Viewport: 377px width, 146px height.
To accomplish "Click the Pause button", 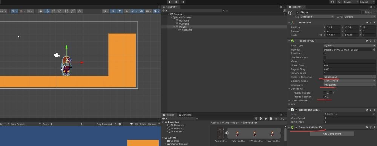I will (x=176, y=2).
